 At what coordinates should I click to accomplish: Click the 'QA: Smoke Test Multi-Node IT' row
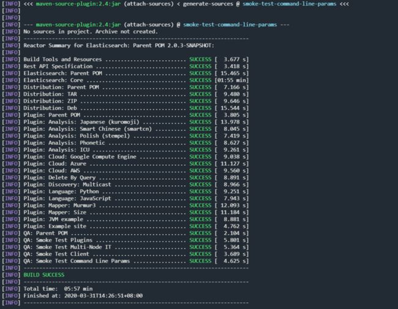click(125, 247)
